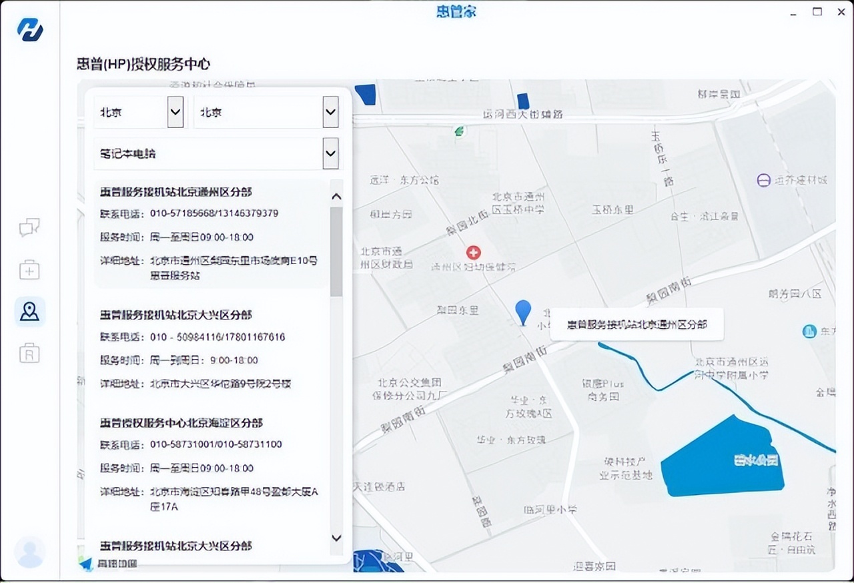
Task: Select 惠普授权服务中心北京海淀区分部 entry title
Action: tap(181, 423)
